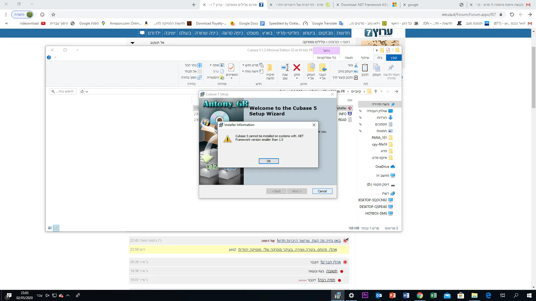Viewport: 536px width, 301px height.
Task: Click Select All (בחר הכל) in the ribbon
Action: (x=193, y=65)
